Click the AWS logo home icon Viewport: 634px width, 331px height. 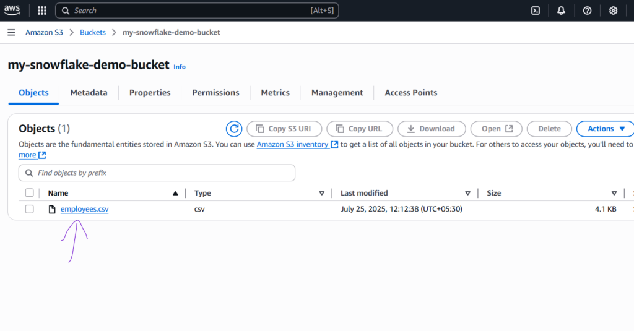point(12,11)
